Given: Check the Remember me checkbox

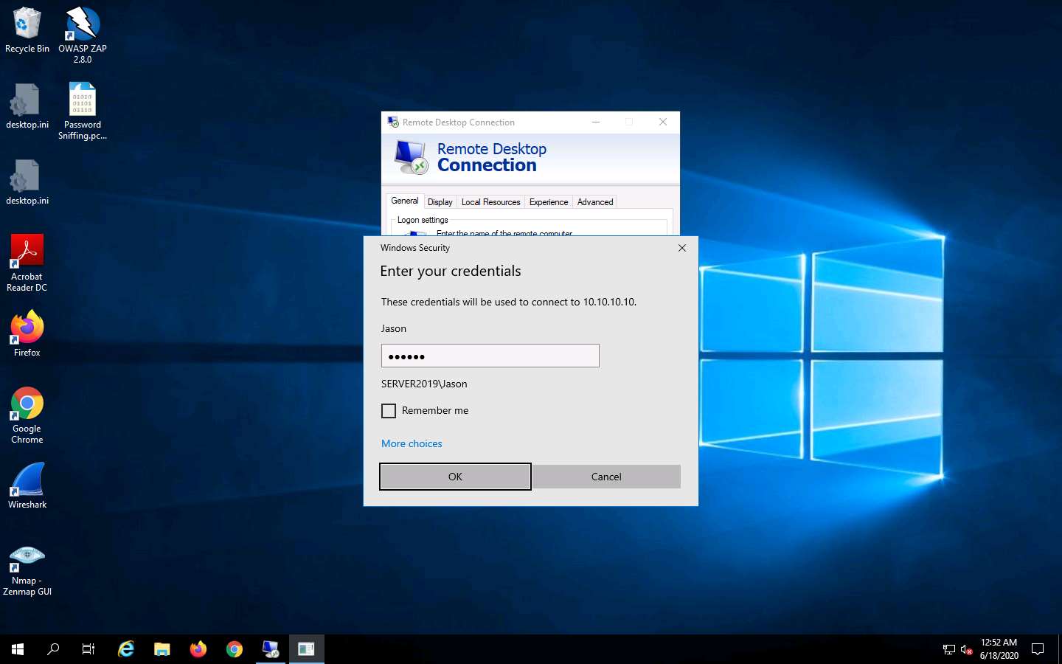Looking at the screenshot, I should [x=389, y=411].
